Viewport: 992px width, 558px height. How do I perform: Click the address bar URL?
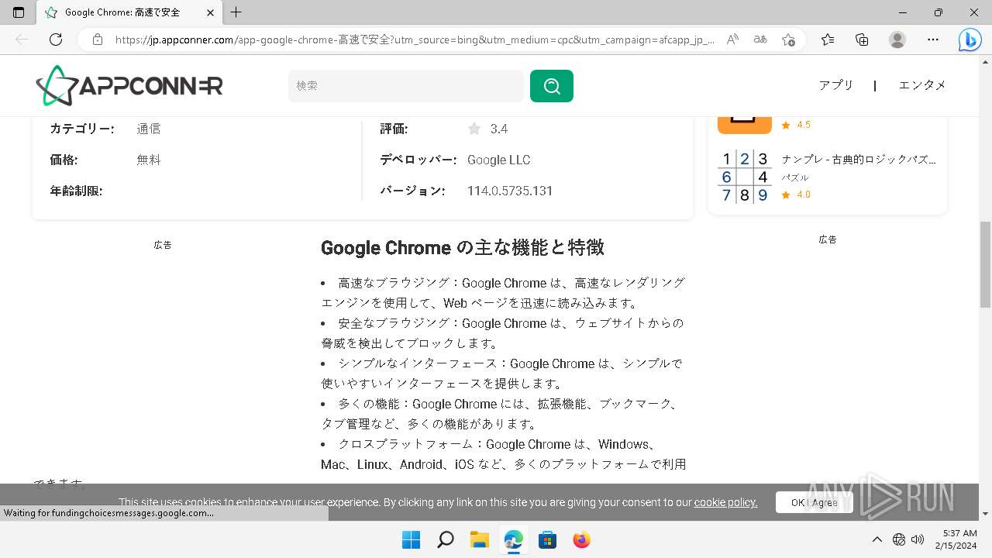tap(415, 40)
